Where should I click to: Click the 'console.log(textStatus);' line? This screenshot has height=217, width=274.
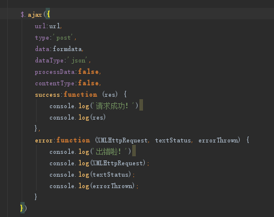92,174
